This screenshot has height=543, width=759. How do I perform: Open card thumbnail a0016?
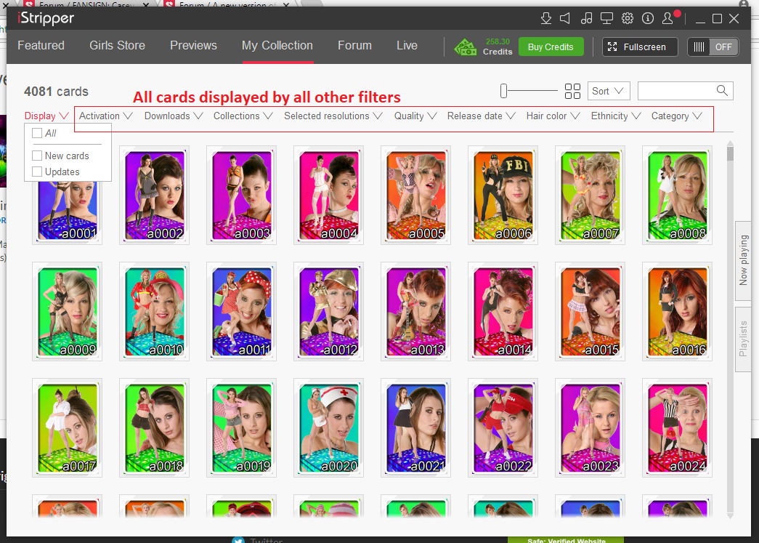677,311
